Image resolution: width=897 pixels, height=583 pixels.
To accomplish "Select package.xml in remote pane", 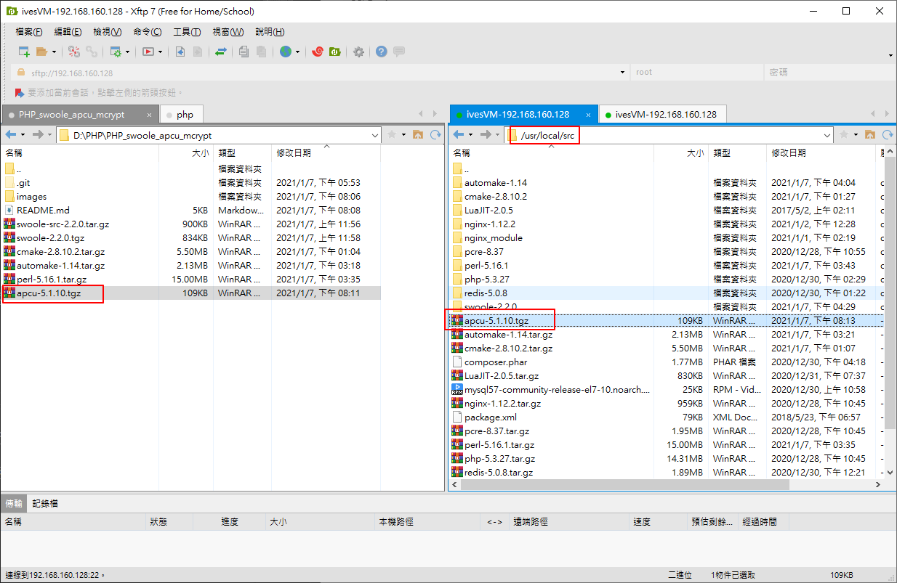I will click(x=491, y=417).
